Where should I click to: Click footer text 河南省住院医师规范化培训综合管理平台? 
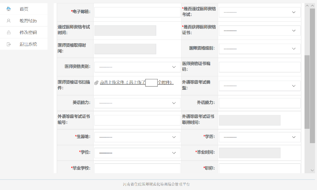[x=156, y=184]
